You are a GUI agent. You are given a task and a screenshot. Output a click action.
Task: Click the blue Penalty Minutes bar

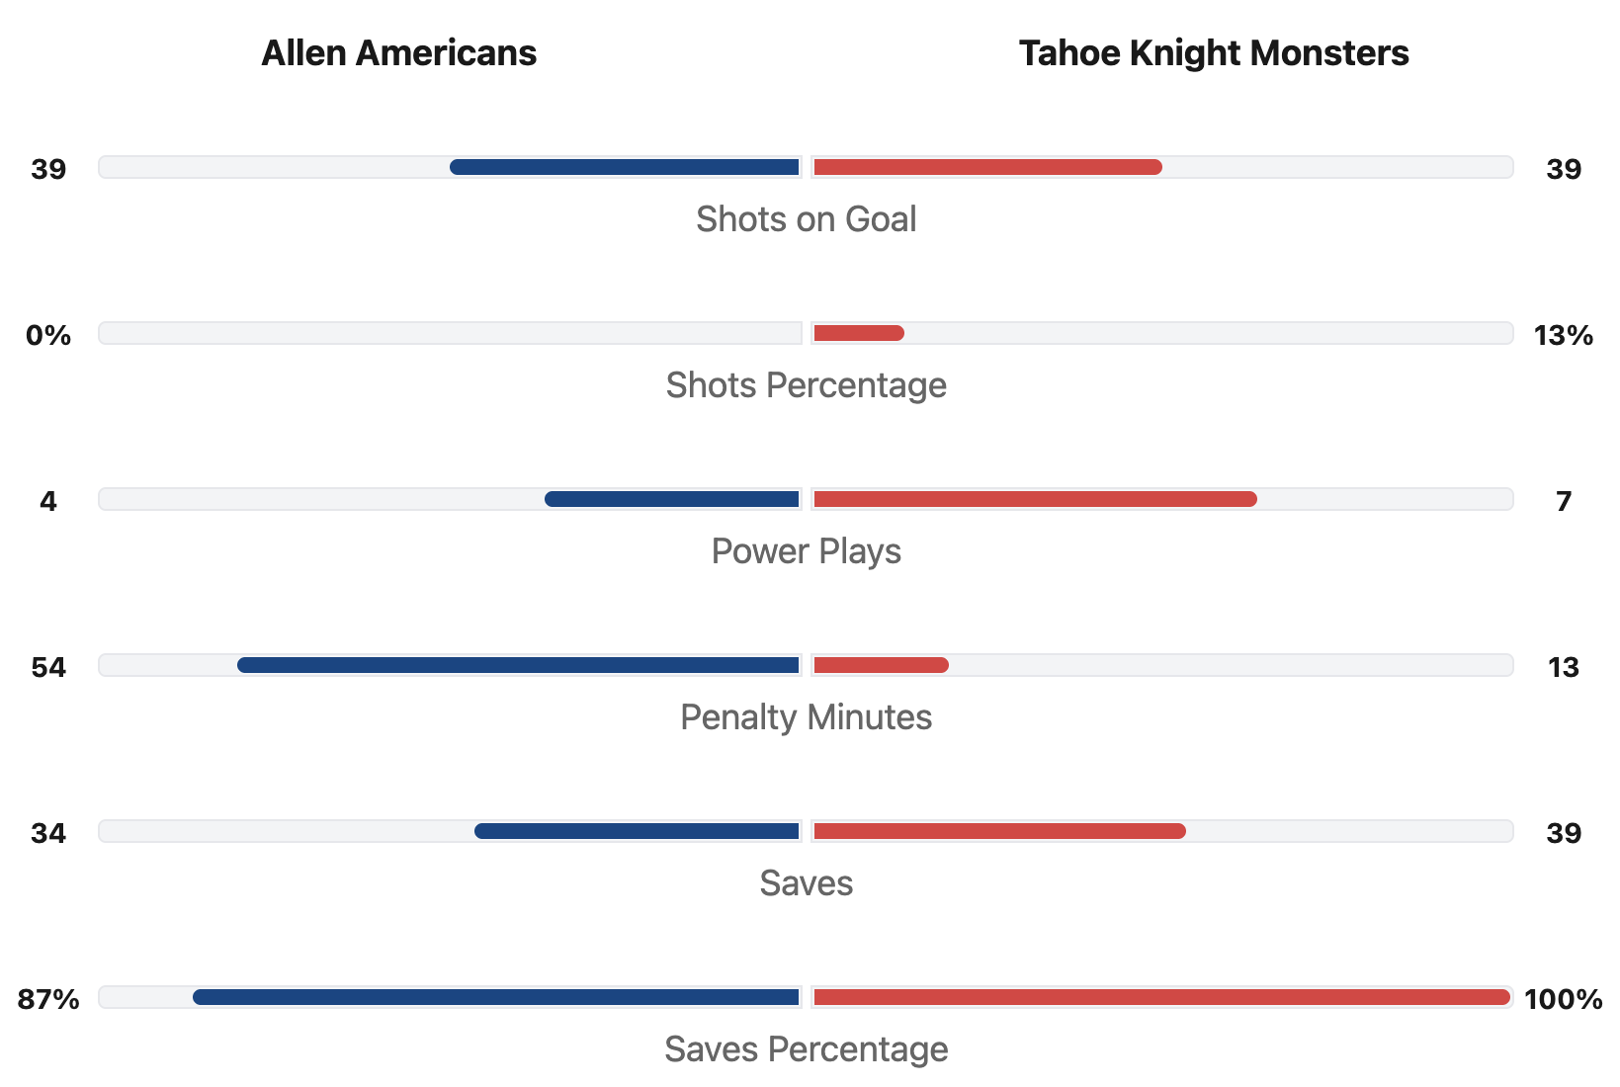[518, 665]
